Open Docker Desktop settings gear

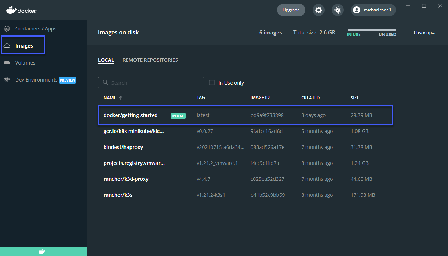click(318, 10)
